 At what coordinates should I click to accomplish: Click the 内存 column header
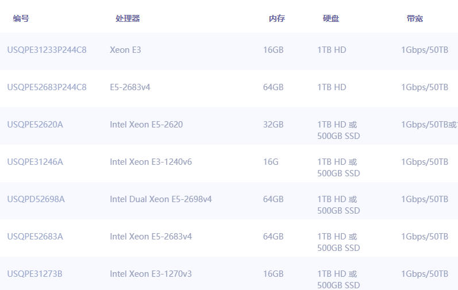click(x=277, y=18)
